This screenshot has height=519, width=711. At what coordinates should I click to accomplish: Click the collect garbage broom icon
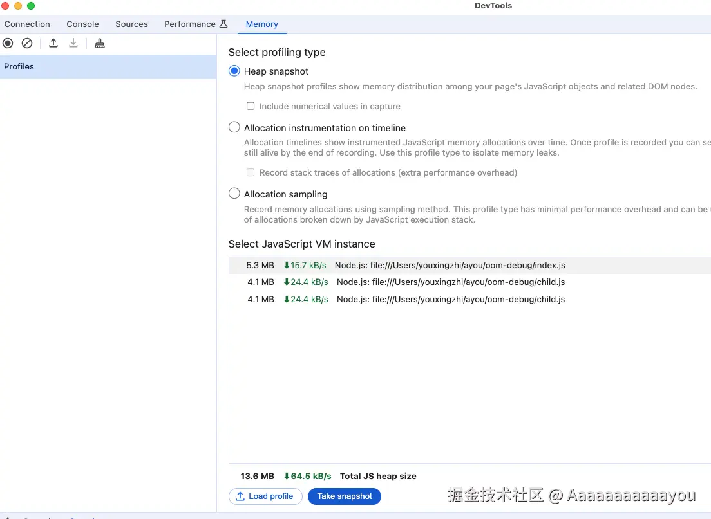(x=100, y=44)
